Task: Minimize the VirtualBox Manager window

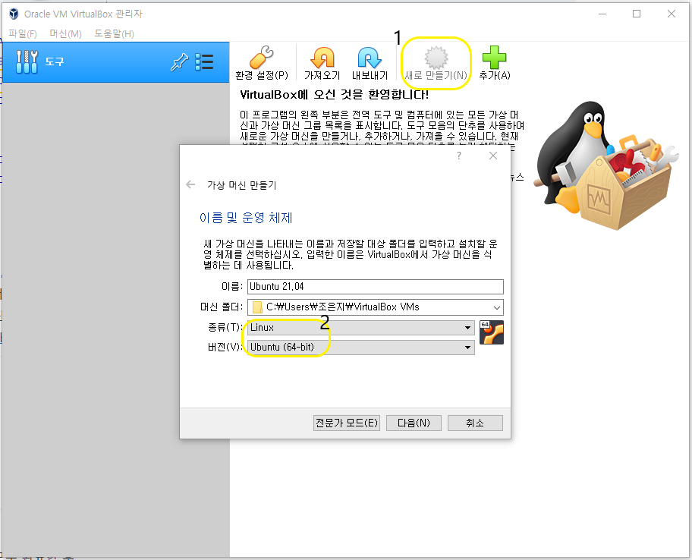Action: (602, 14)
